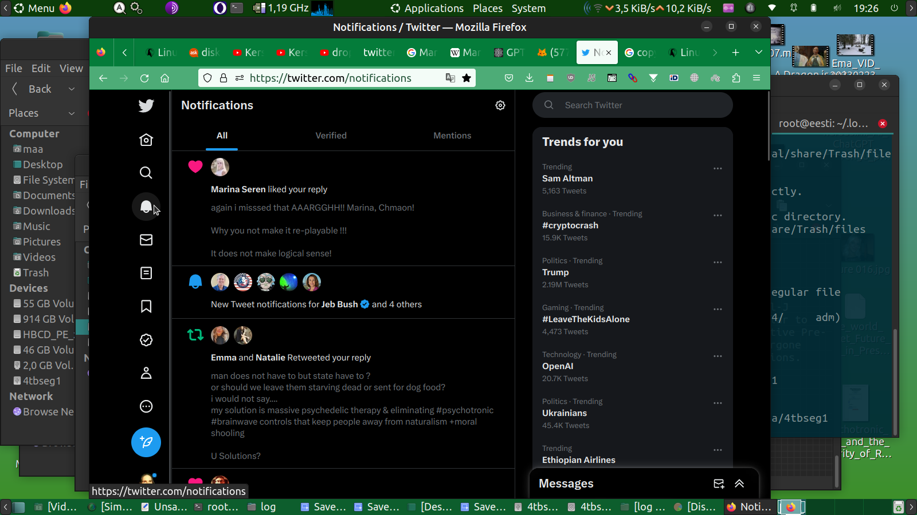Open the panel Menu launcher

34,8
